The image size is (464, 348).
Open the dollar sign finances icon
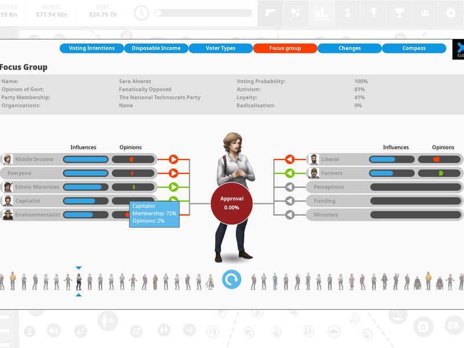coord(347,13)
